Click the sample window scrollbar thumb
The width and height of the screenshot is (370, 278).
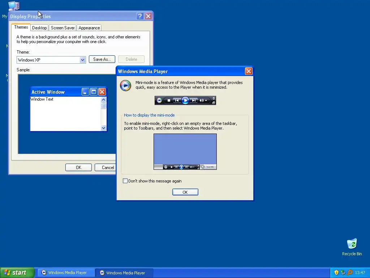(103, 106)
